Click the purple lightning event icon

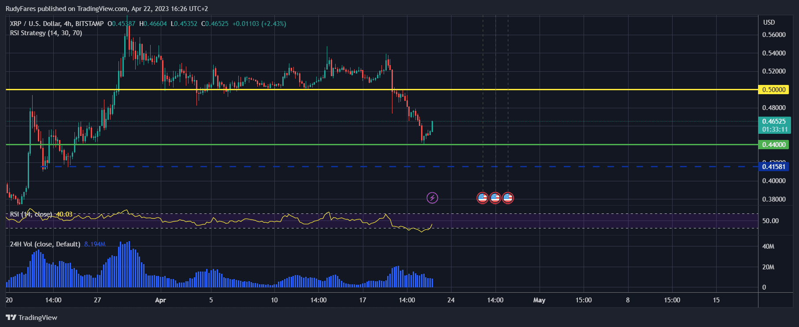point(432,198)
